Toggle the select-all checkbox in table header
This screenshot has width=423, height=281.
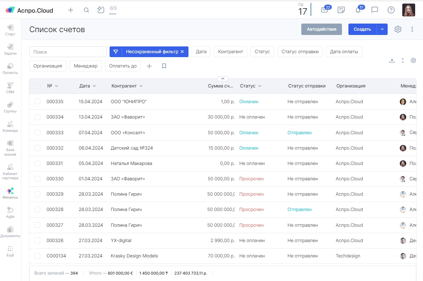click(x=37, y=86)
